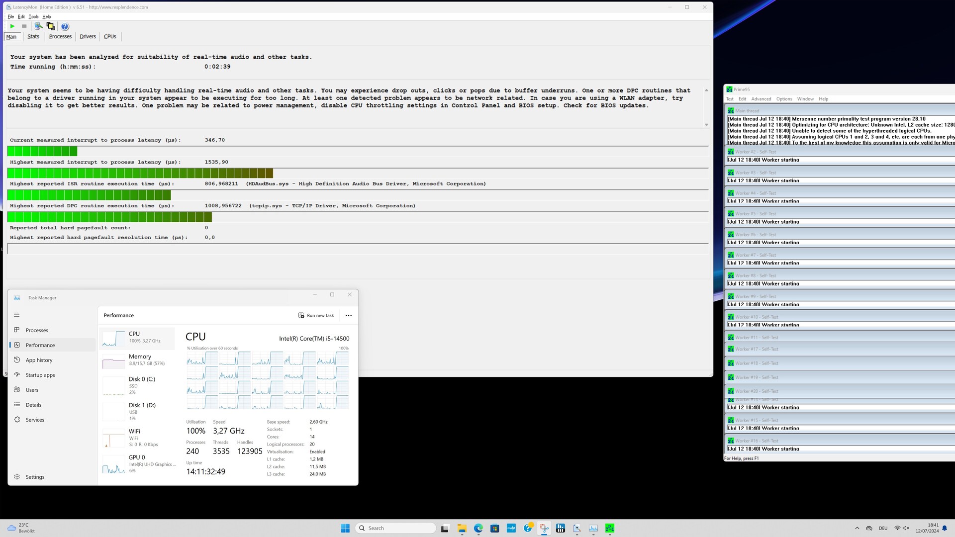955x537 pixels.
Task: Open Startup apps in Task Manager sidebar
Action: [40, 375]
